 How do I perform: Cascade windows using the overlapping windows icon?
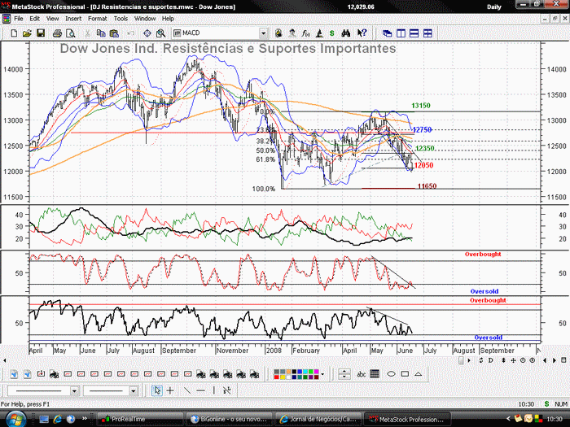[387, 33]
